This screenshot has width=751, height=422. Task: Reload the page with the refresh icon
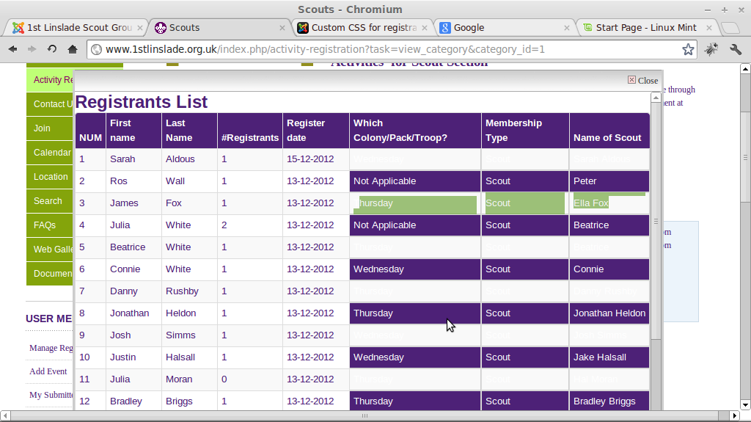(52, 49)
